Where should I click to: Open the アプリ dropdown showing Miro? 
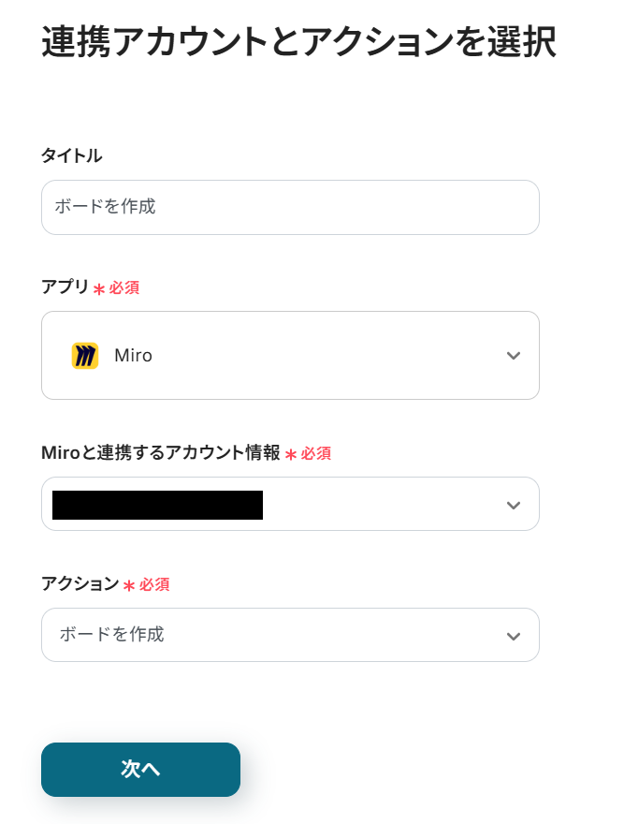click(x=290, y=356)
